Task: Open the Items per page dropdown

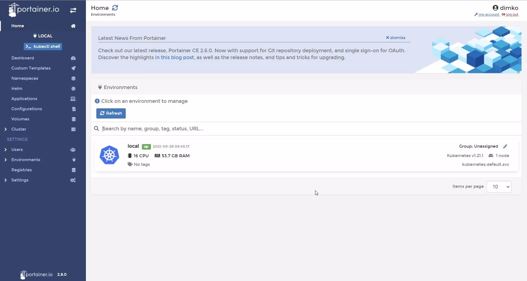Action: tap(499, 187)
